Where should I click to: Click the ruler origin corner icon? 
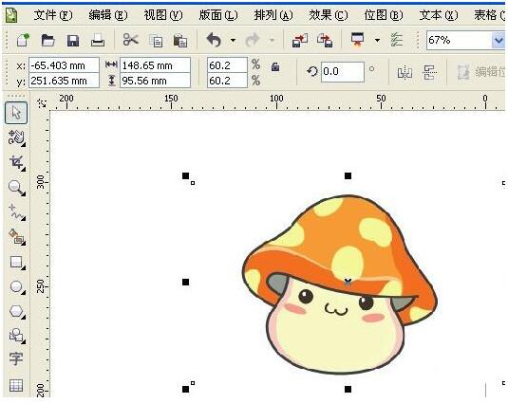point(42,103)
